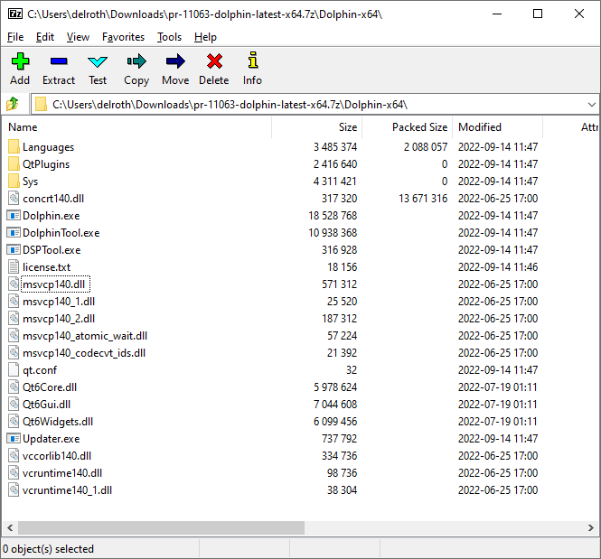Click the DSPTool.exe file icon

(x=14, y=250)
